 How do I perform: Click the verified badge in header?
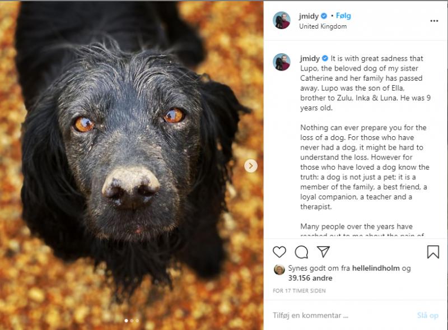coord(324,16)
